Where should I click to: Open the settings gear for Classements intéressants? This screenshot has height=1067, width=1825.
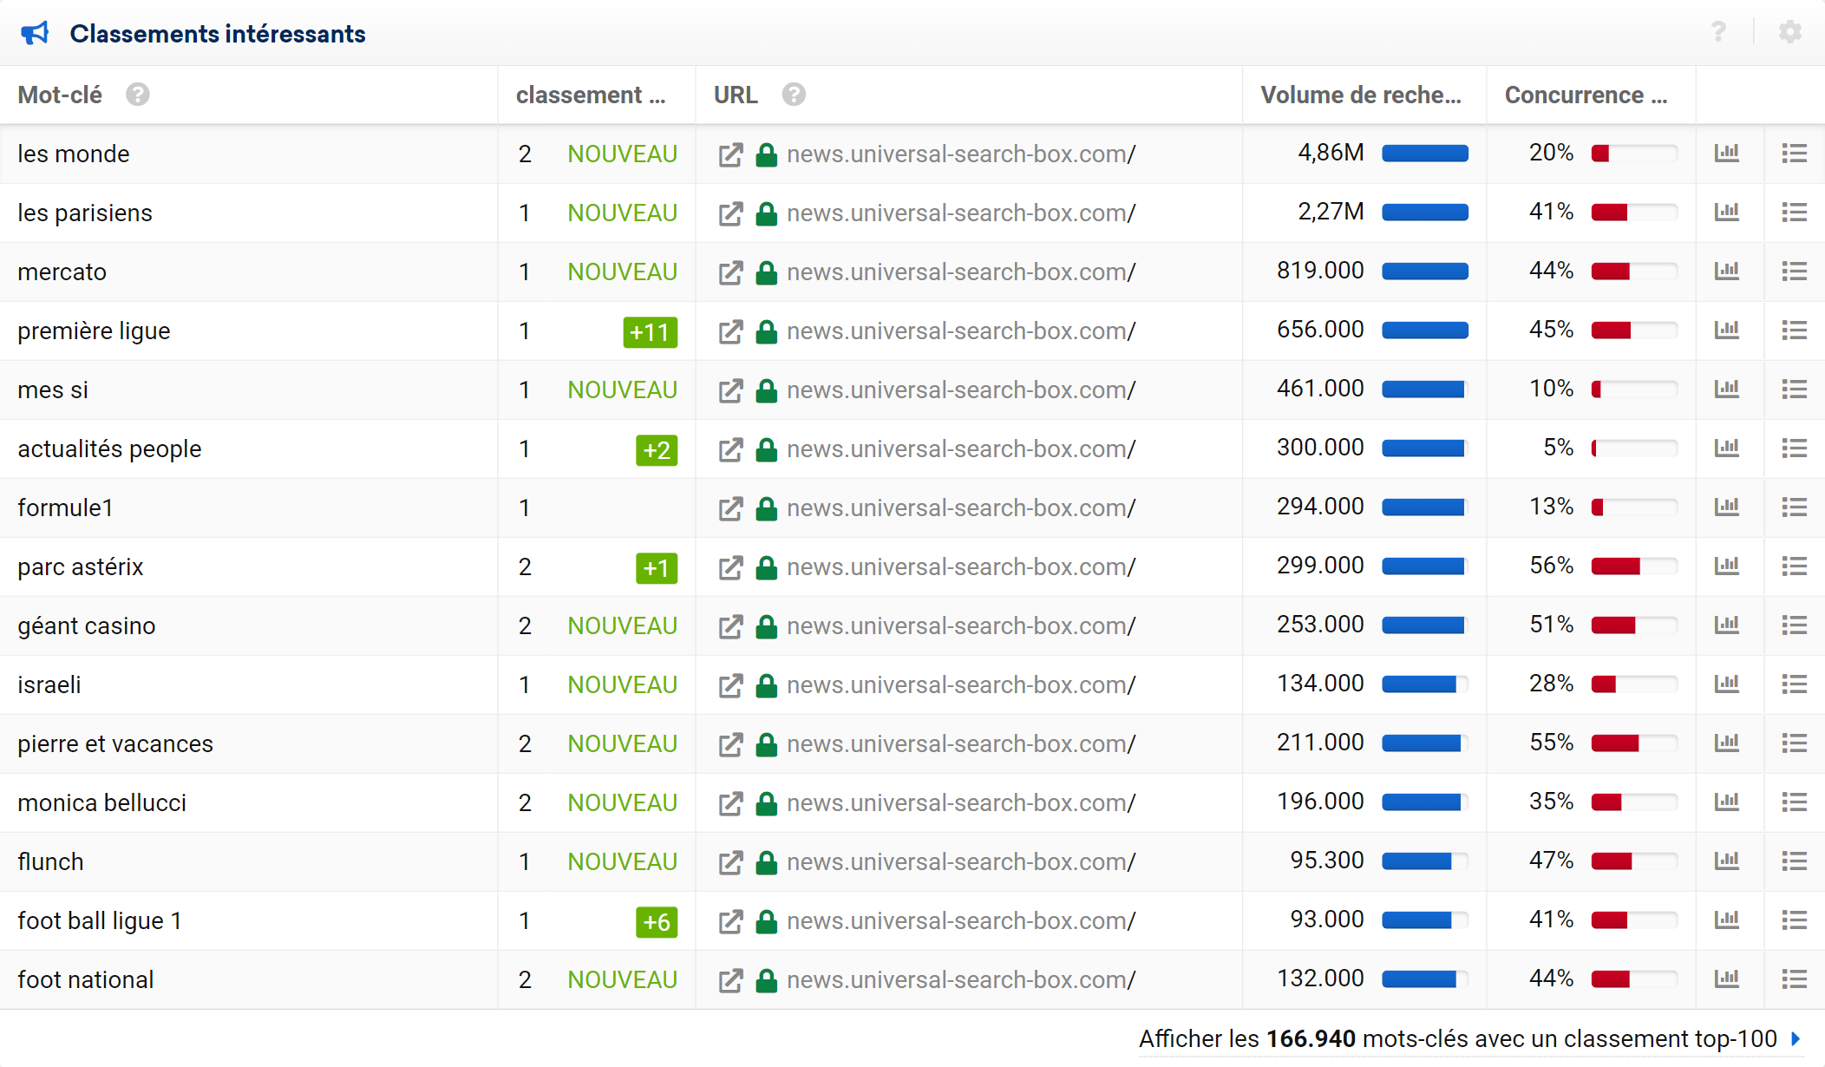tap(1790, 33)
